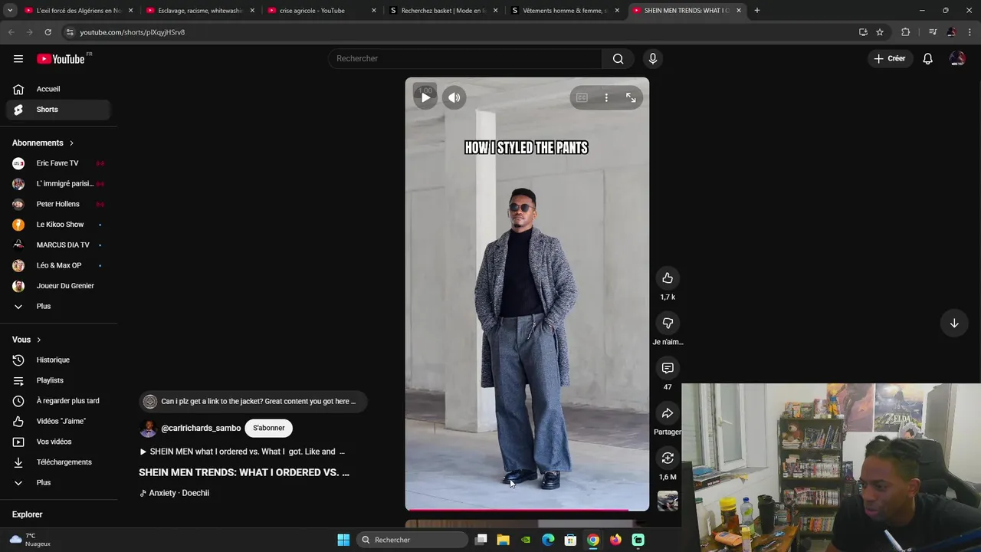Expand the Vous section chevron

[39, 340]
